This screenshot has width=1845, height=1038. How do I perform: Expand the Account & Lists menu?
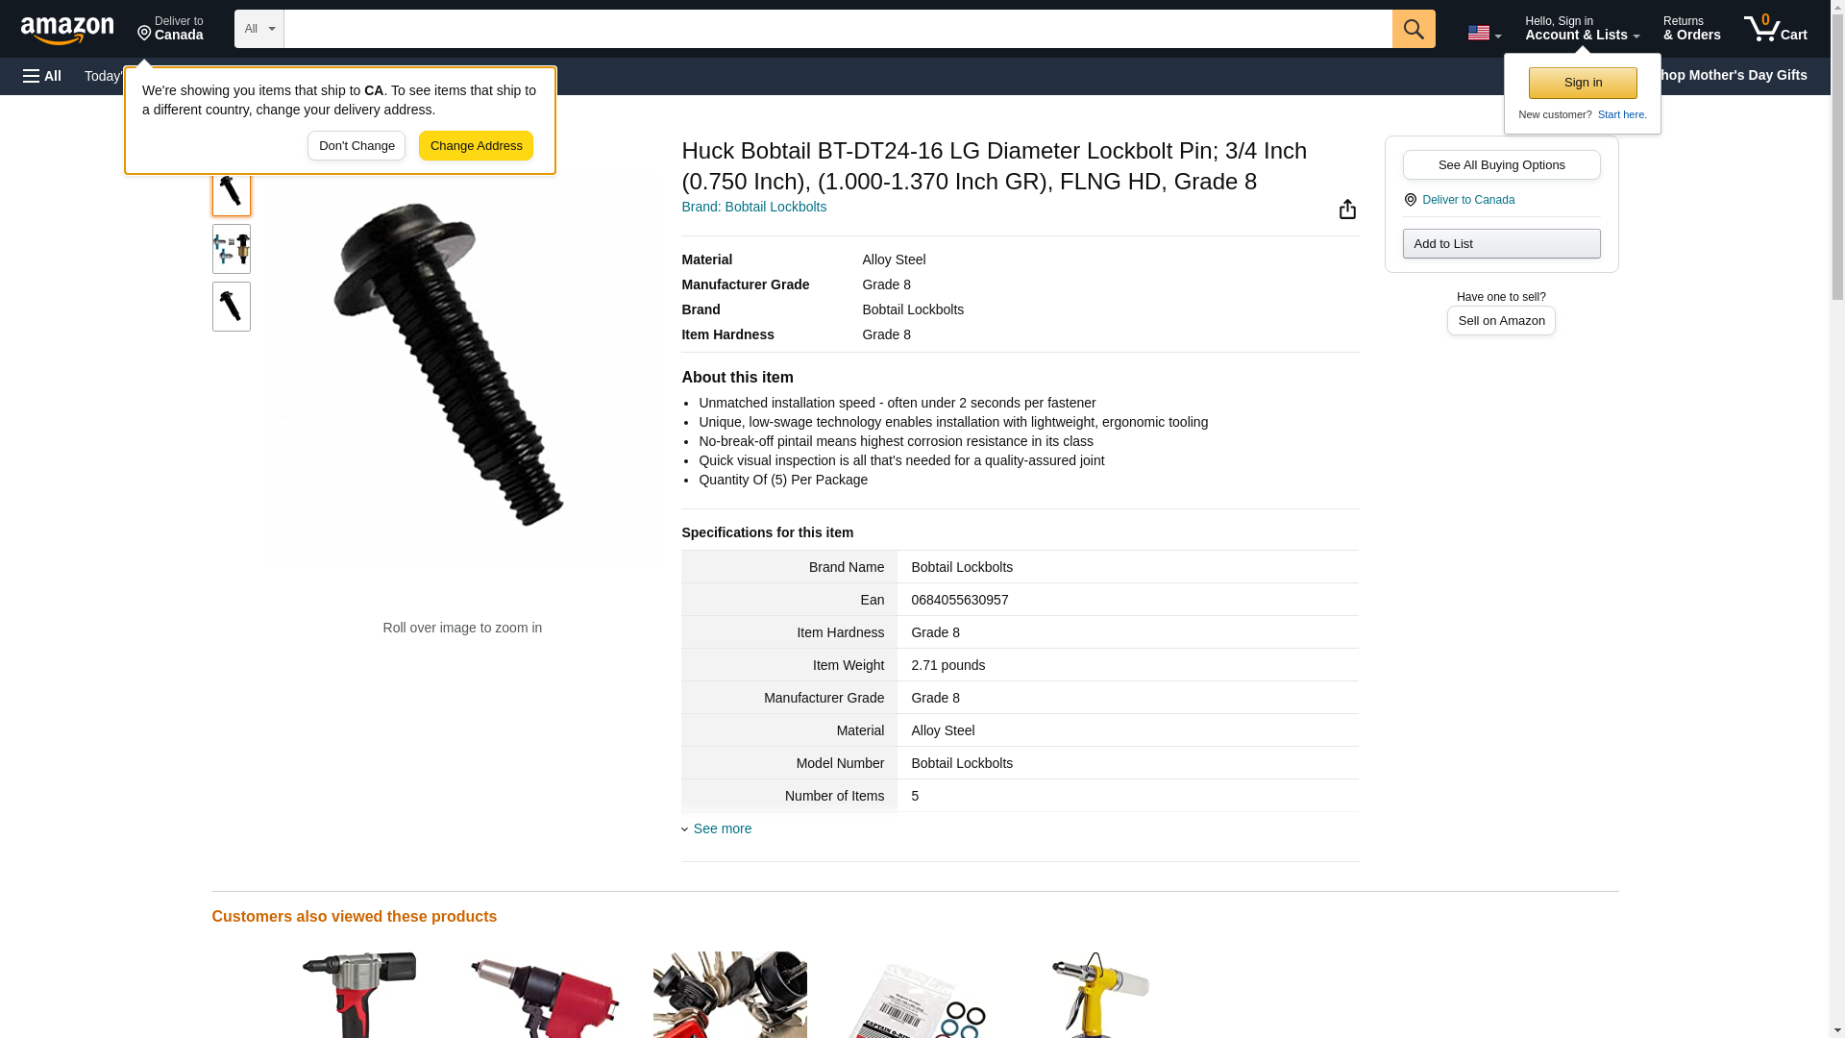tap(1582, 29)
